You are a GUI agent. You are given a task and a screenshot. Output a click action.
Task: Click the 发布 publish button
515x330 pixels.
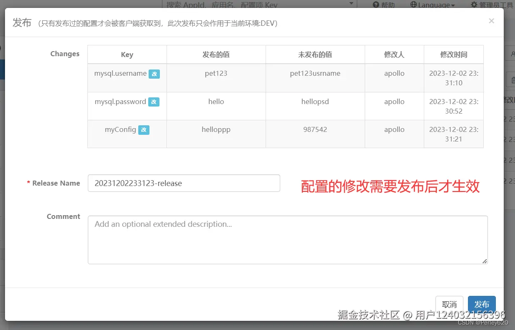[482, 304]
